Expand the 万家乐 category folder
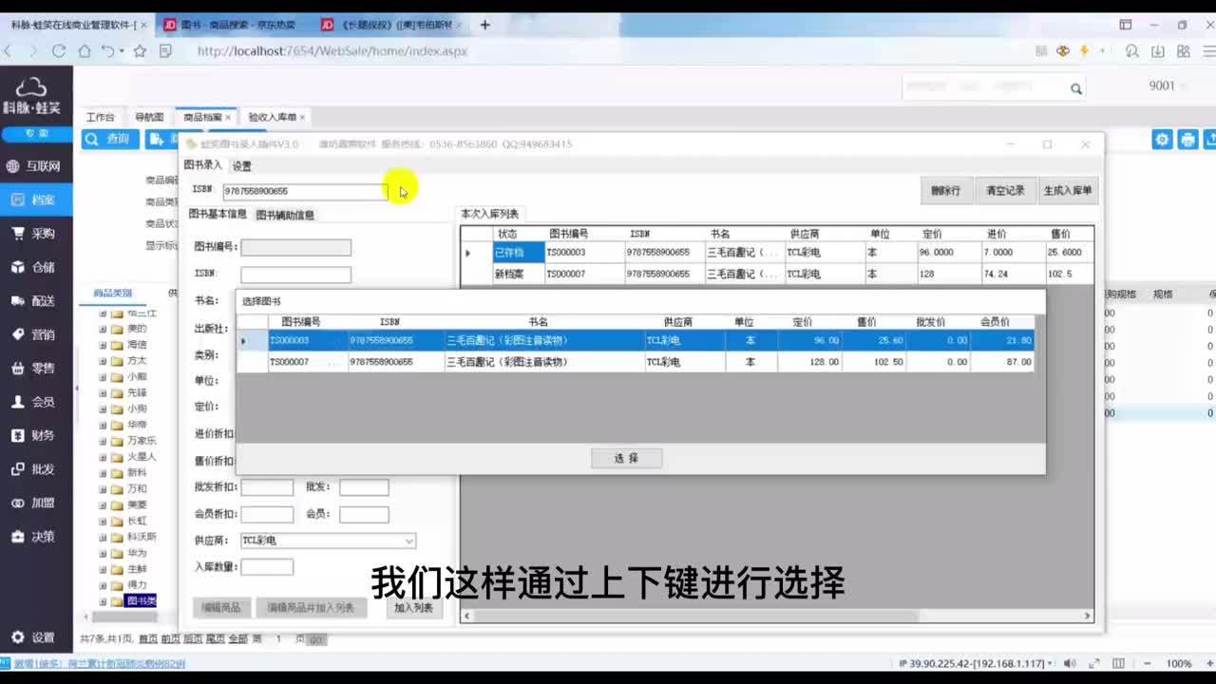 [104, 441]
